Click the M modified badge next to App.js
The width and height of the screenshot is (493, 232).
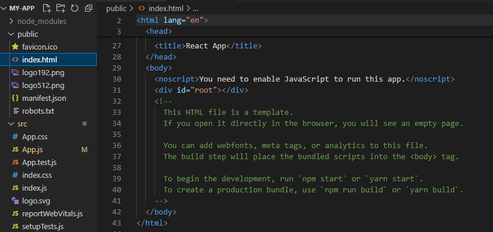pos(84,150)
